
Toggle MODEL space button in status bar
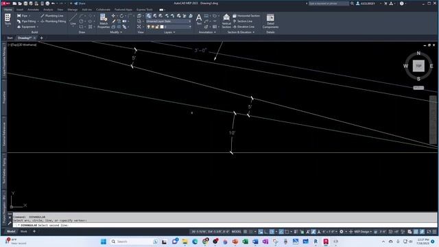[236, 232]
